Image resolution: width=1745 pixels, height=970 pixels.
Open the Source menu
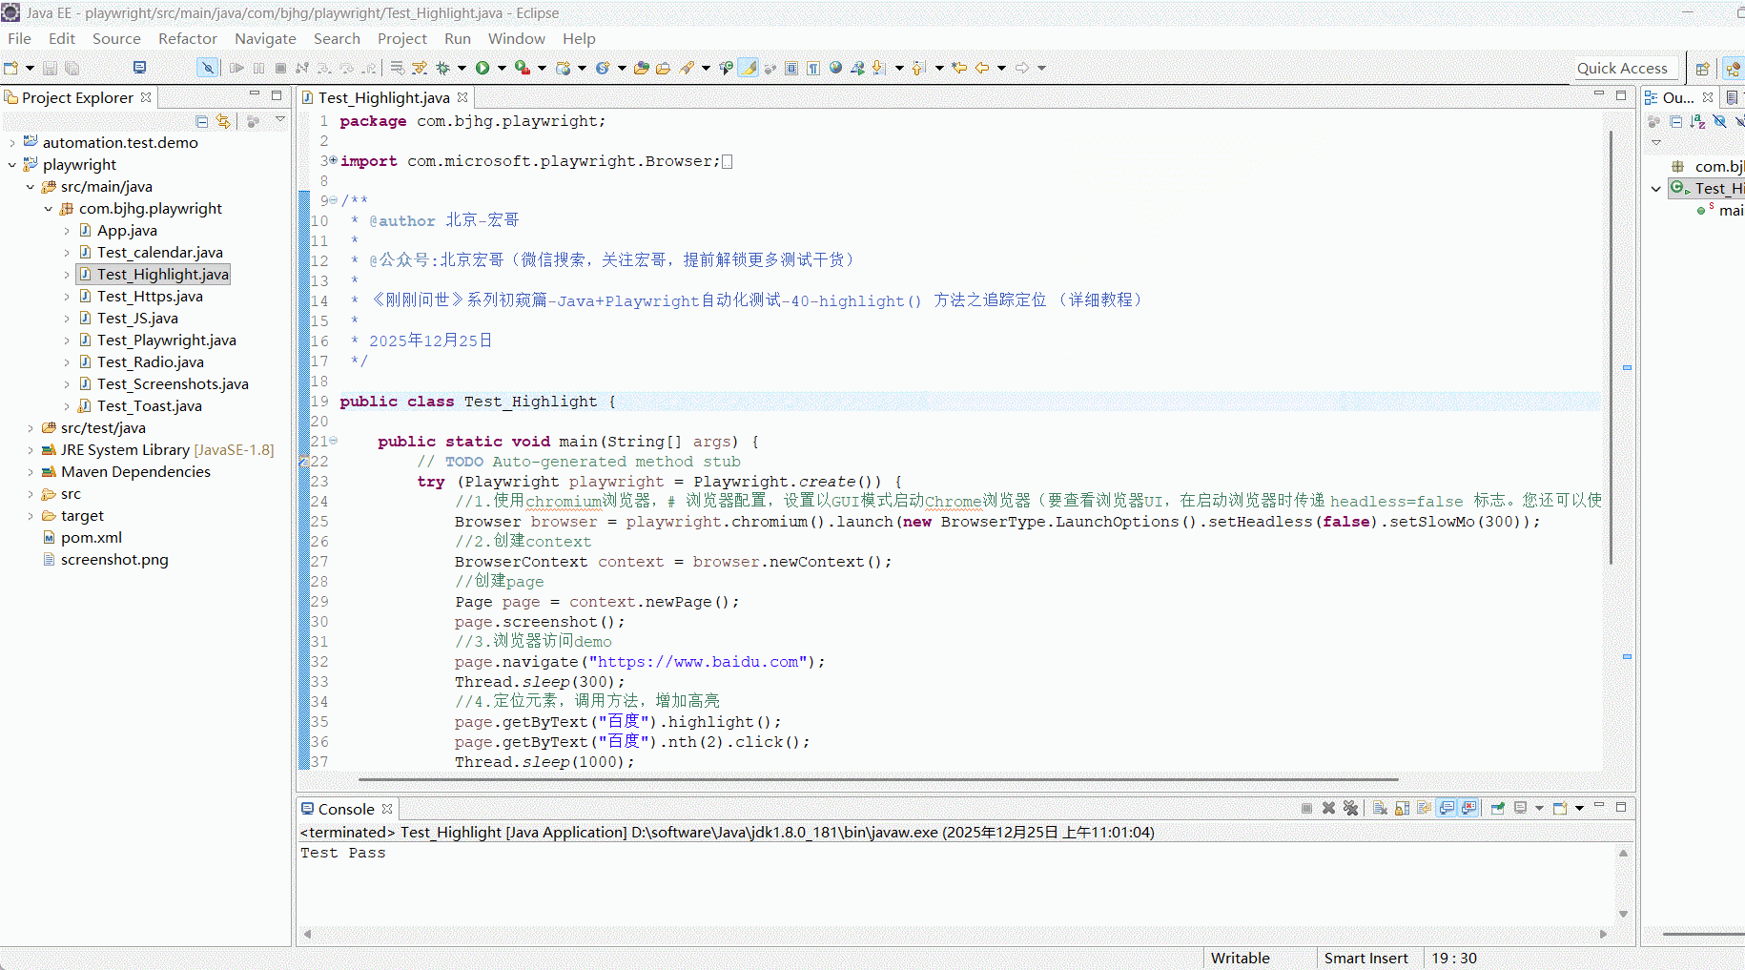[x=116, y=38]
